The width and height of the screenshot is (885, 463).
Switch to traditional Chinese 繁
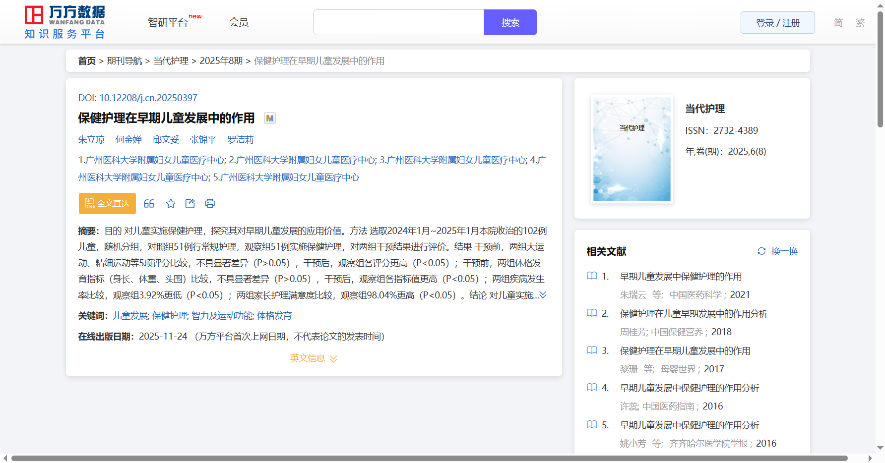pyautogui.click(x=860, y=23)
